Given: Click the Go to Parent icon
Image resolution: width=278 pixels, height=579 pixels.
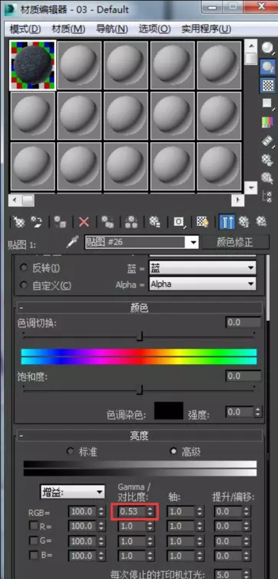Looking at the screenshot, I should pyautogui.click(x=243, y=221).
